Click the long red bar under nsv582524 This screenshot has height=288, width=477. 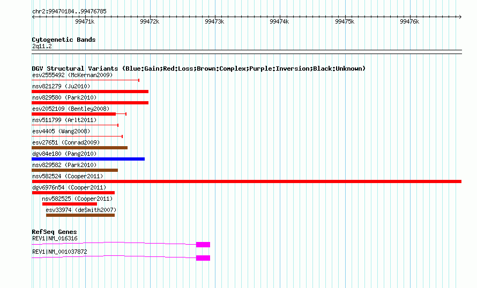coord(247,181)
